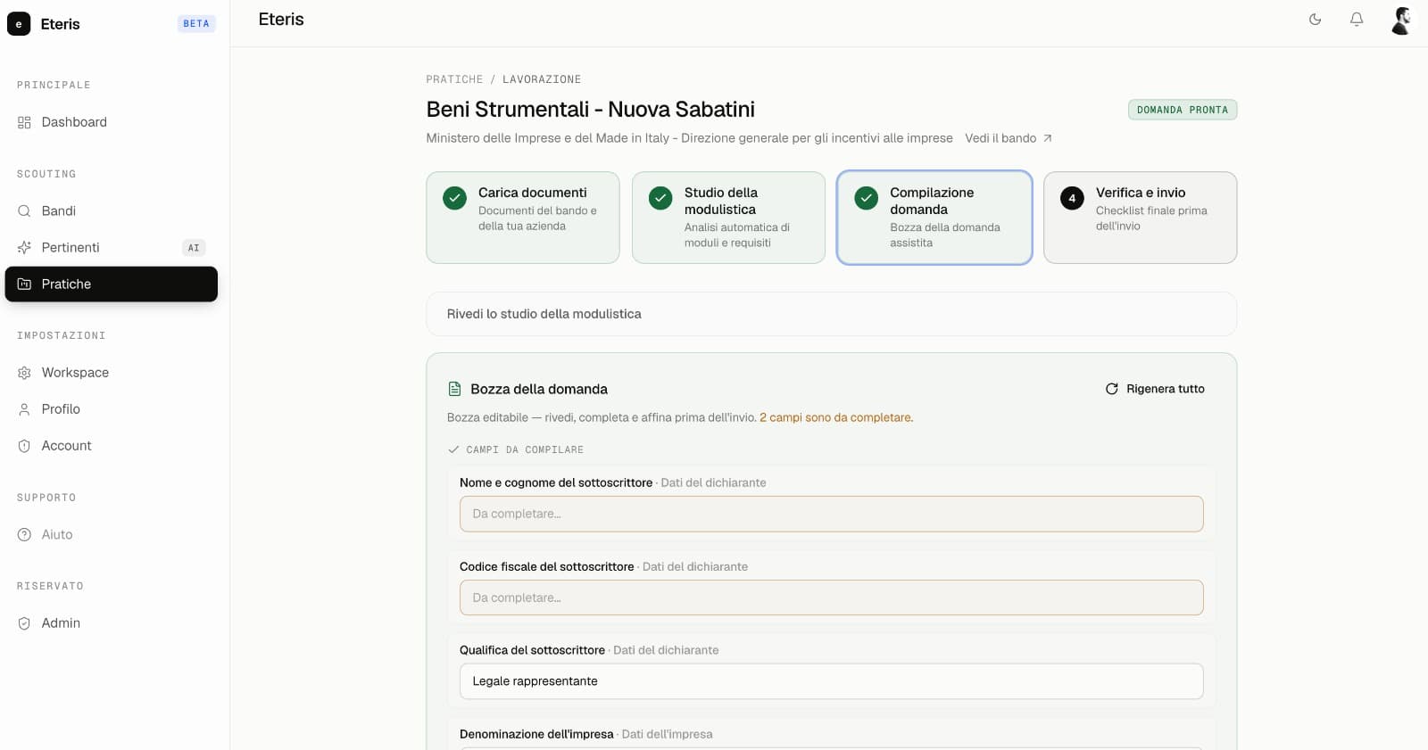Click the Account shield icon

(x=24, y=446)
